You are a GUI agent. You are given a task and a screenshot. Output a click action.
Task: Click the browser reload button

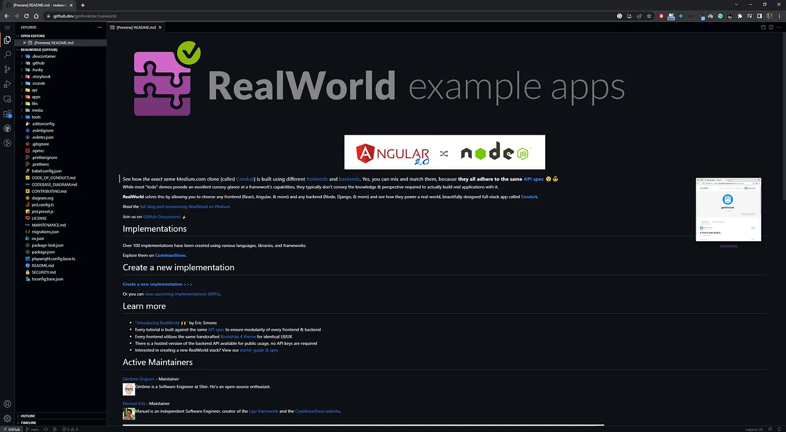tap(27, 16)
